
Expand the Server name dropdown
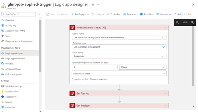coord(163,38)
